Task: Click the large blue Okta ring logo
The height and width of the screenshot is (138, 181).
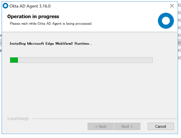Action: pyautogui.click(x=166, y=21)
